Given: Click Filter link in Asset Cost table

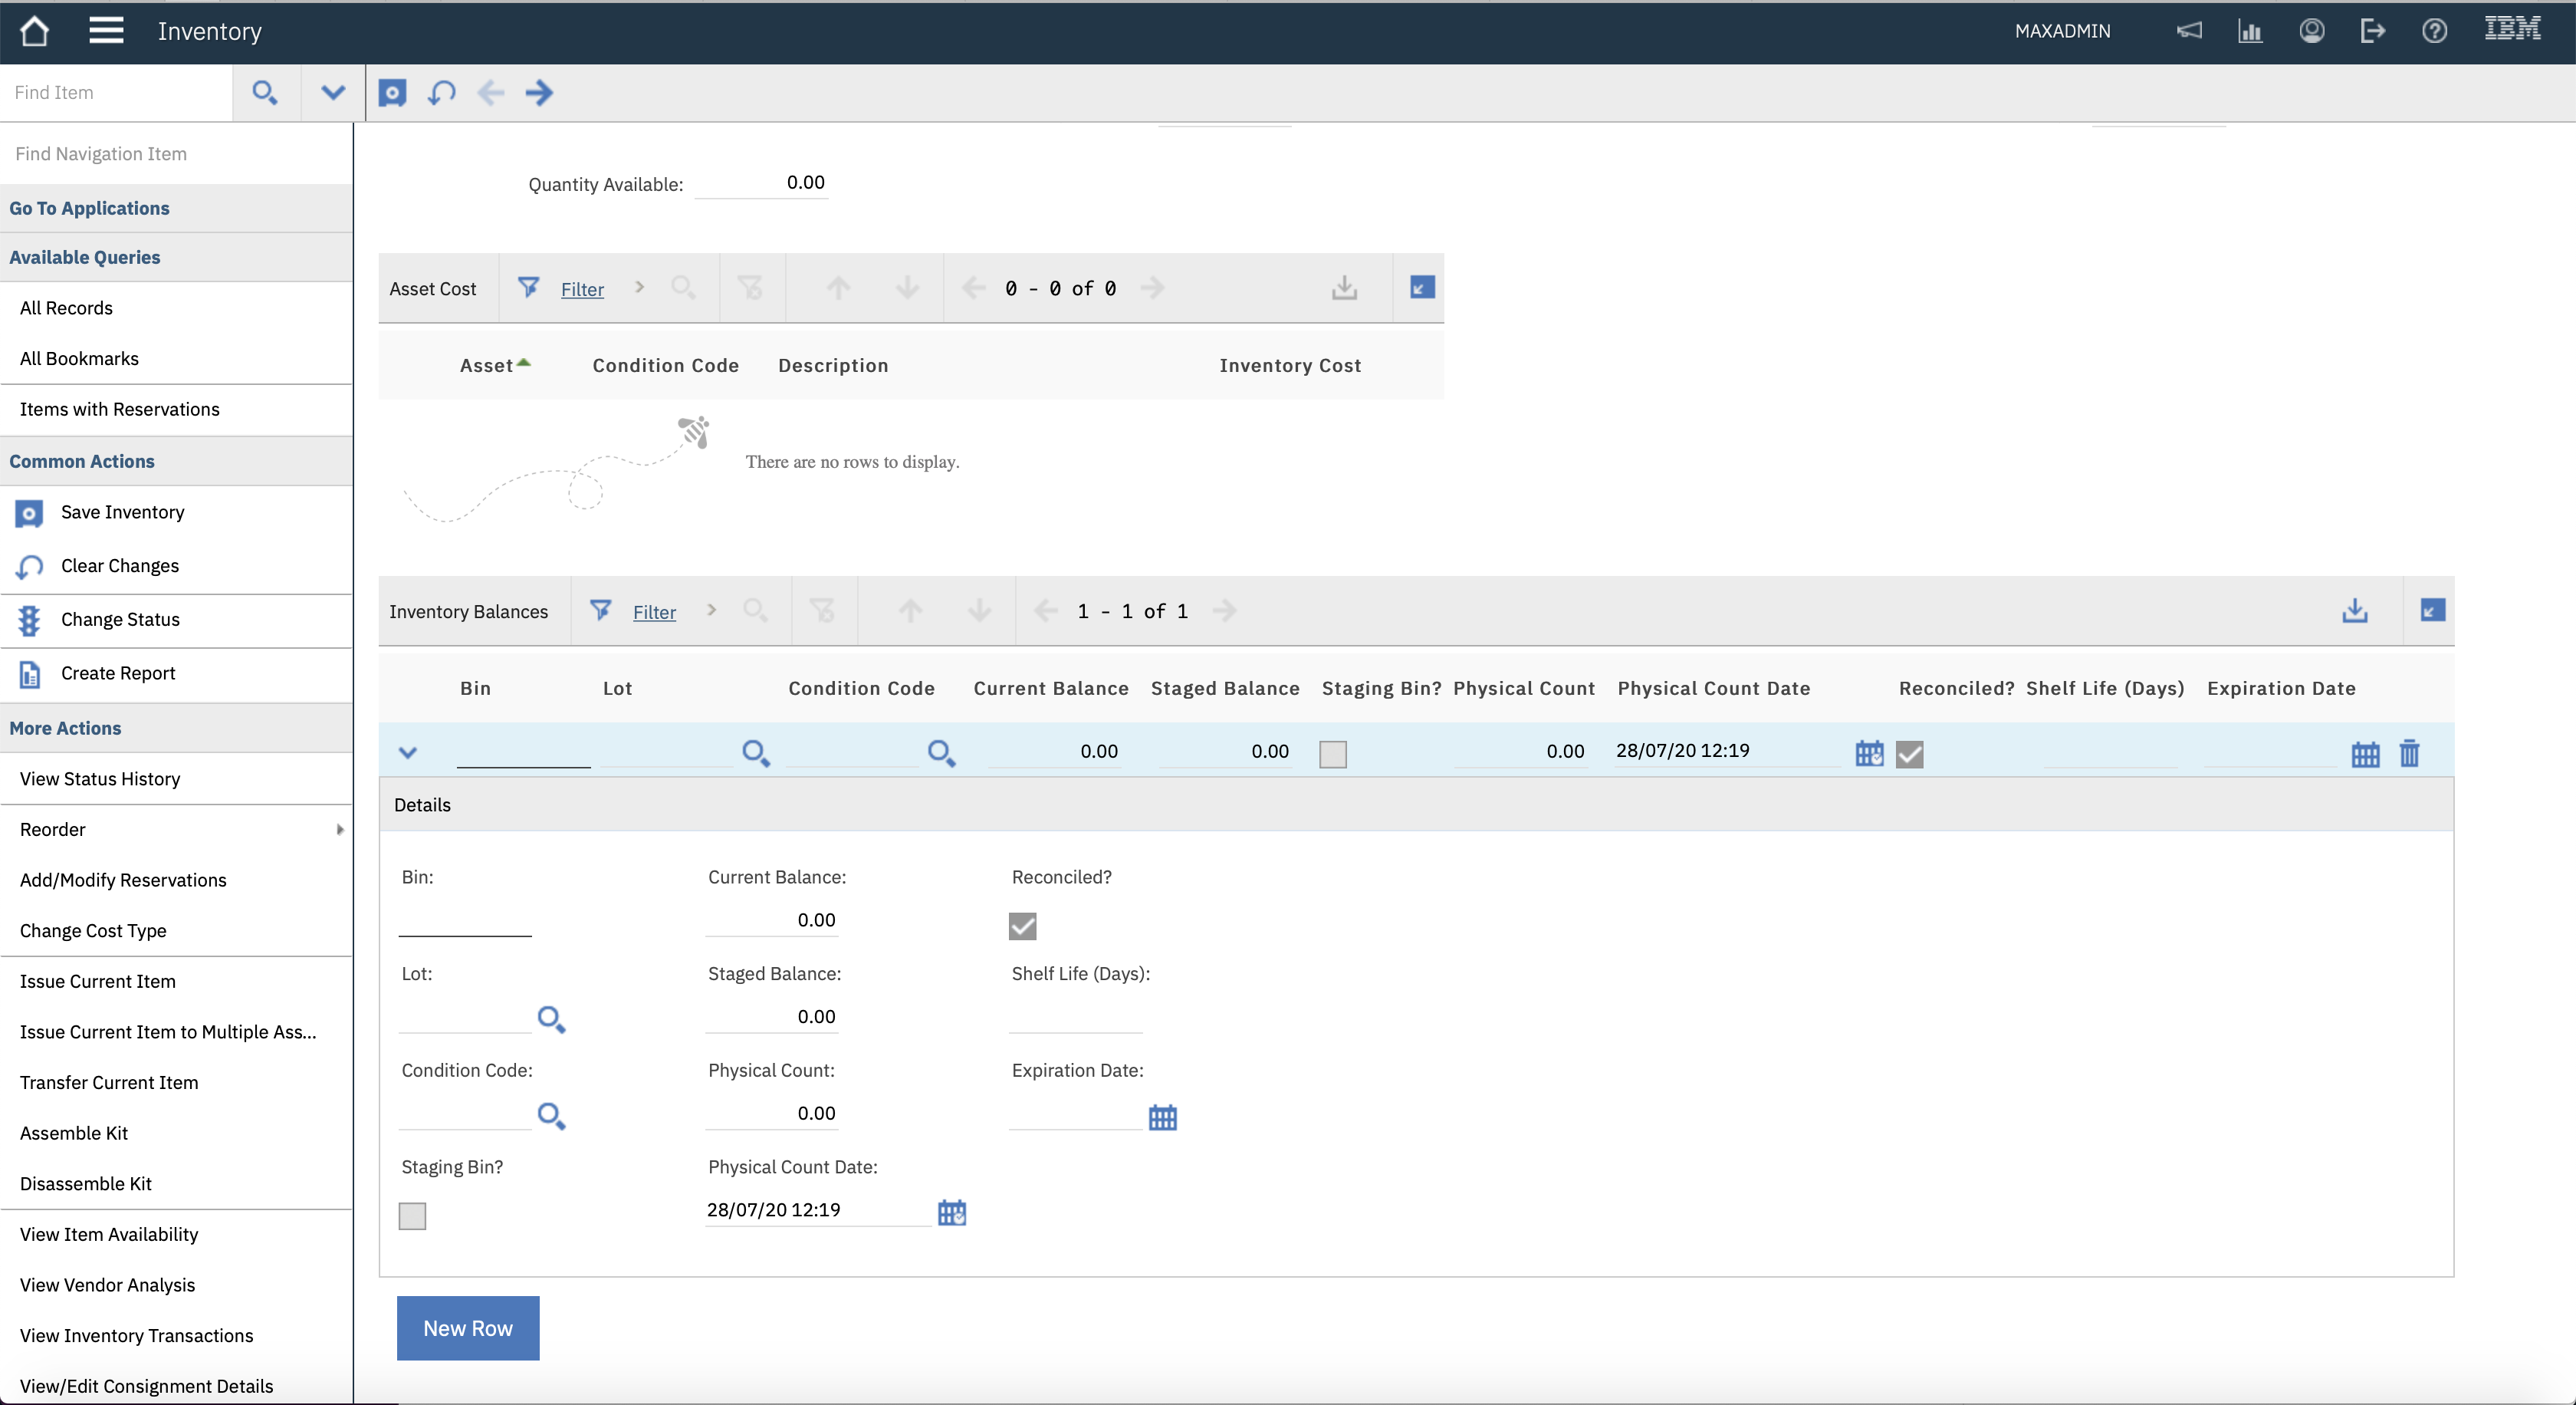Looking at the screenshot, I should [582, 289].
